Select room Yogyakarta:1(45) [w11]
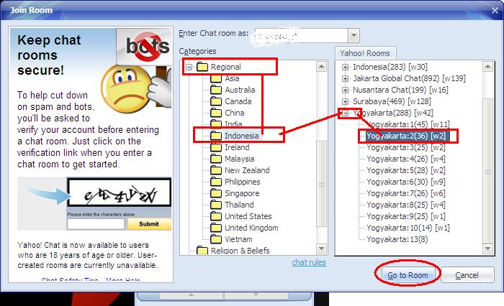The width and height of the screenshot is (504, 306). [x=408, y=124]
